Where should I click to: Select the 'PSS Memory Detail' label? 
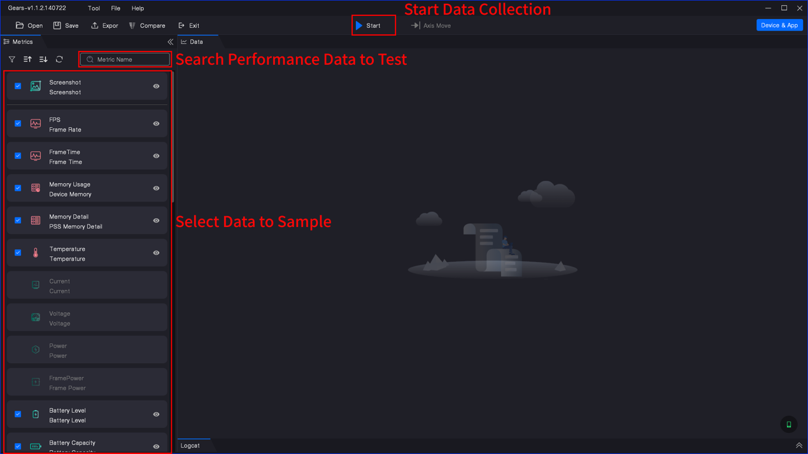[x=76, y=226]
